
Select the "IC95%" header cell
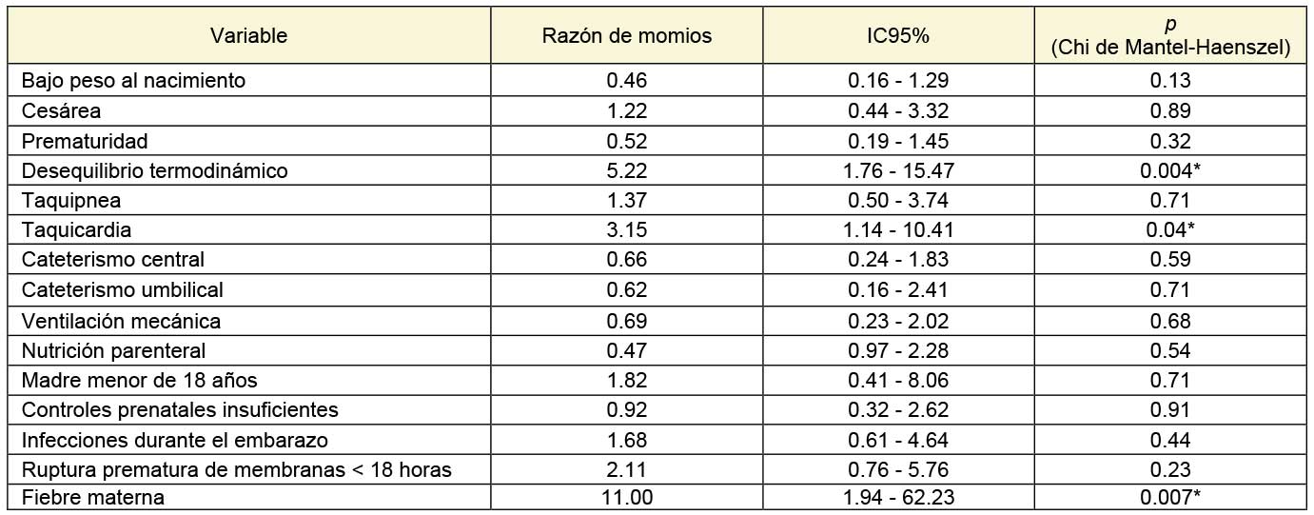tap(898, 36)
